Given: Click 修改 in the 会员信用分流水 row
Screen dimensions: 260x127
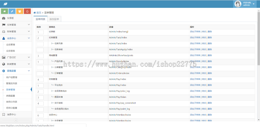Looking at the screenshot, I should [x=204, y=109].
